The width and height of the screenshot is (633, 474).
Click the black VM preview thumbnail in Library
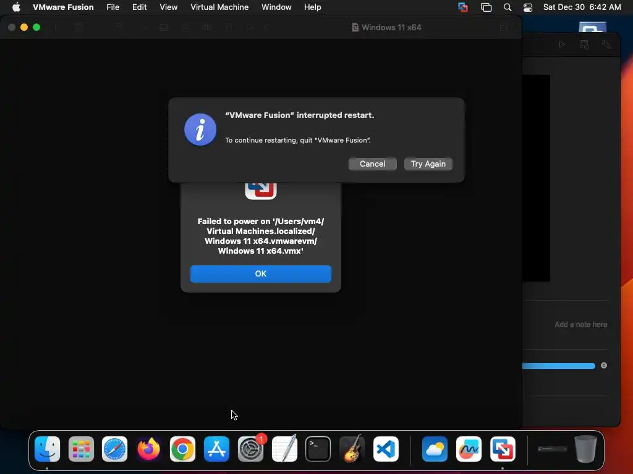536,178
